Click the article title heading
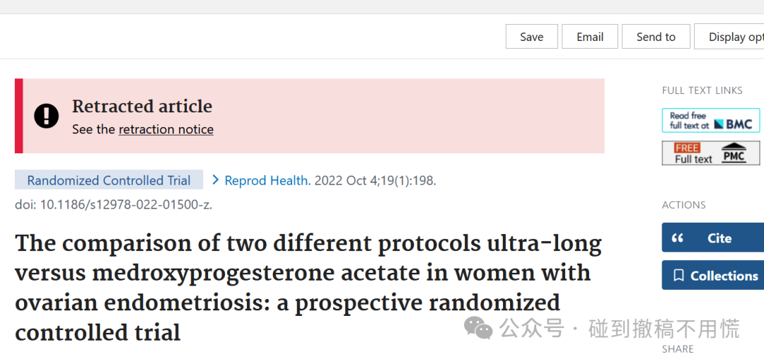764x359 pixels. pyautogui.click(x=308, y=288)
